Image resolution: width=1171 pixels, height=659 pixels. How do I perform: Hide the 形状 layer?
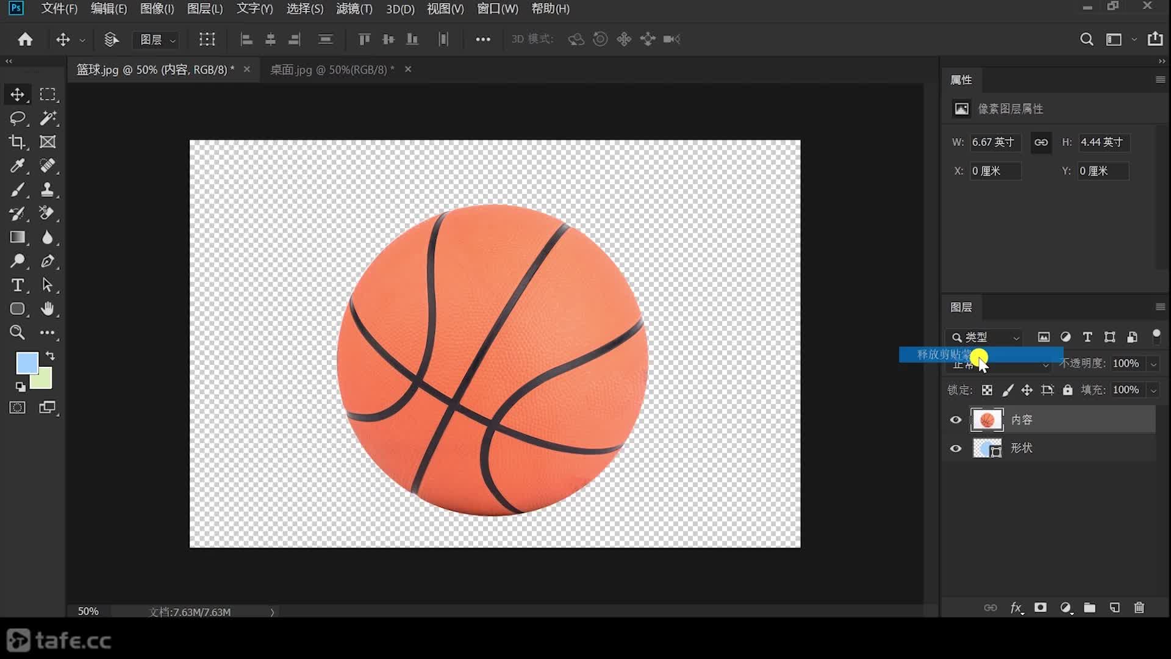point(956,448)
